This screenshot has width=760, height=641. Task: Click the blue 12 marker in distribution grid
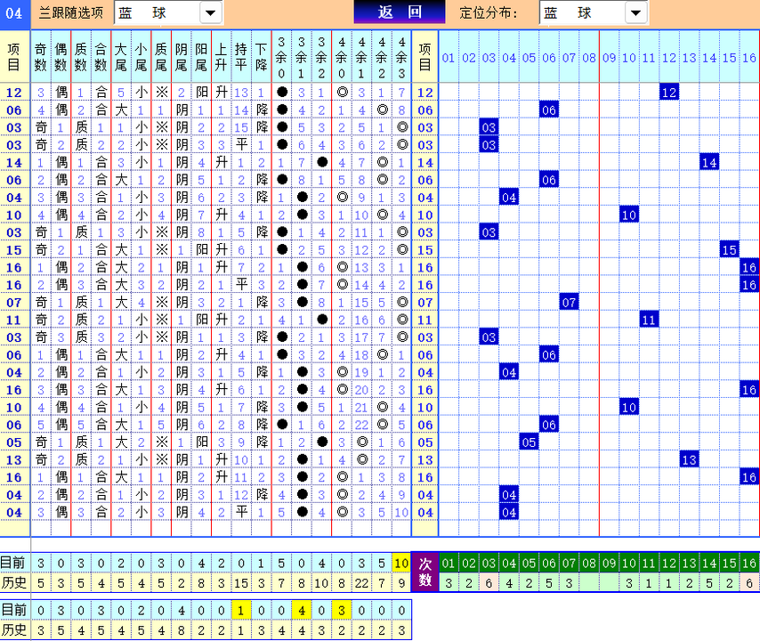click(669, 92)
